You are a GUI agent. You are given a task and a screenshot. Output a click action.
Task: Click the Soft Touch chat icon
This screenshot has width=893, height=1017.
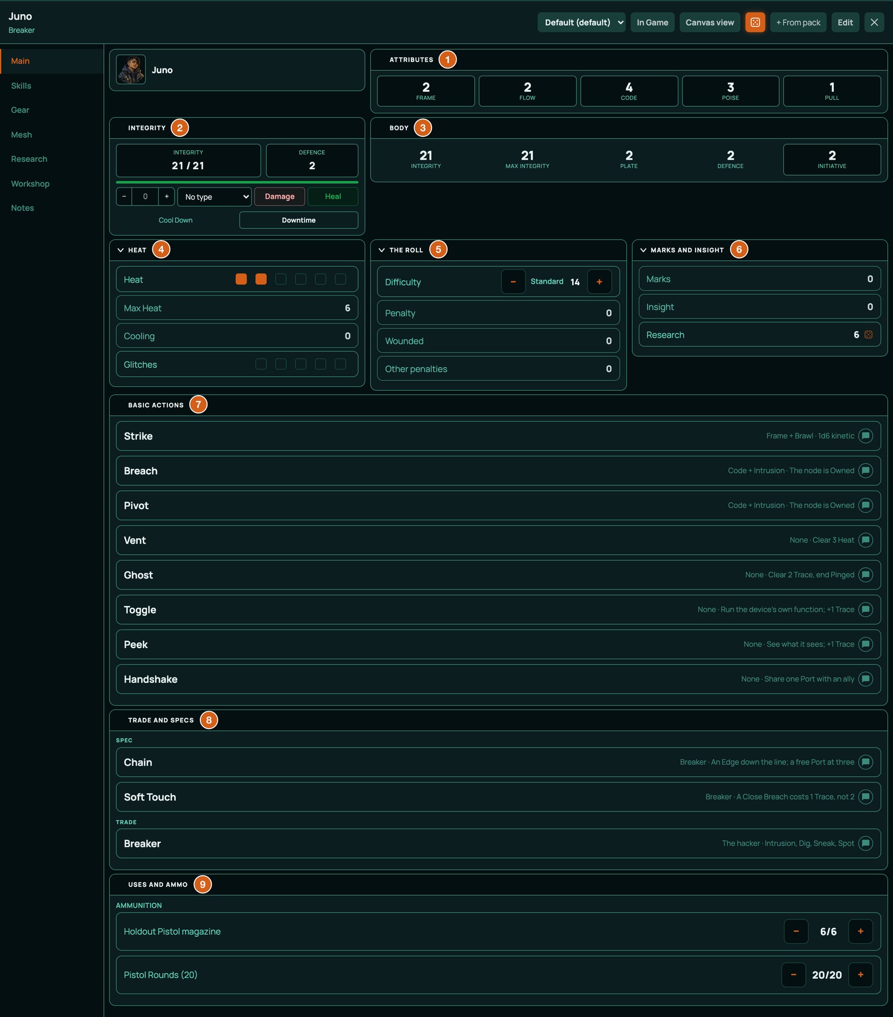click(865, 797)
